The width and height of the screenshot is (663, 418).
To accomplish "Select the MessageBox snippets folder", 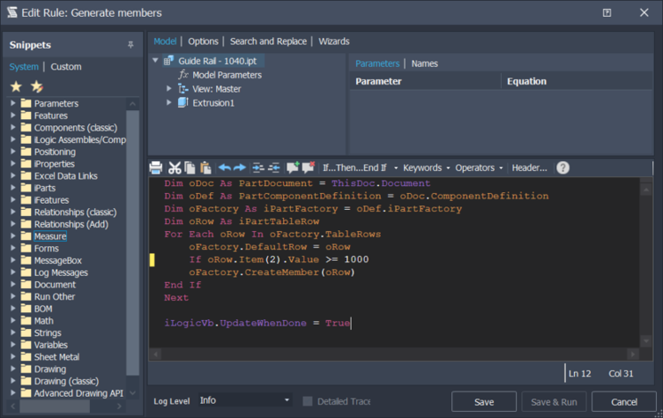I will click(57, 260).
